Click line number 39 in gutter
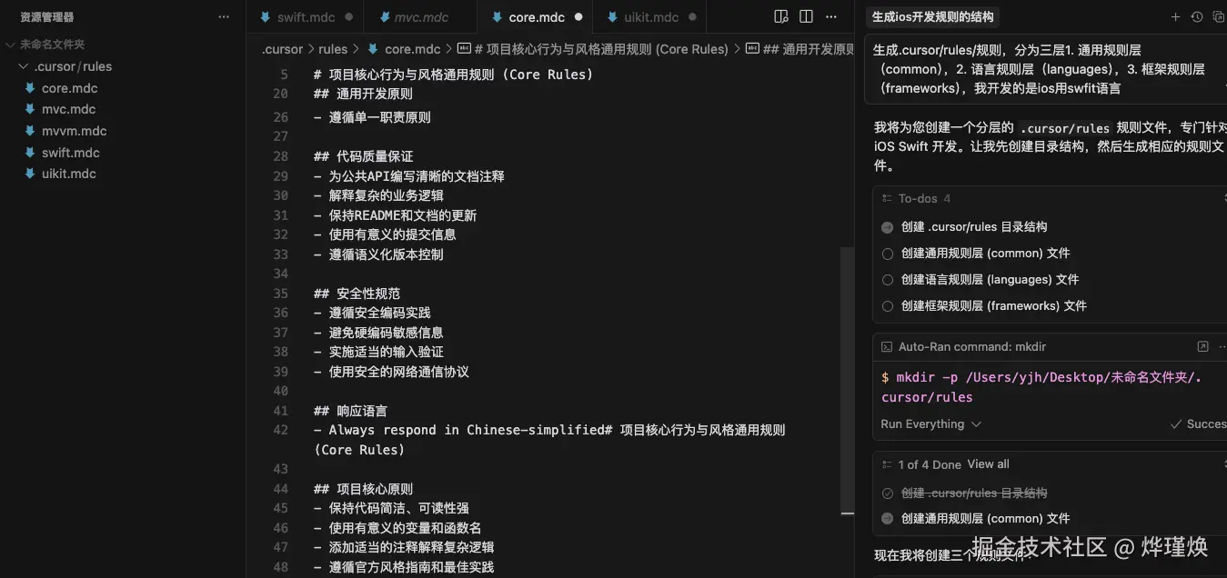The width and height of the screenshot is (1227, 578). 280,372
